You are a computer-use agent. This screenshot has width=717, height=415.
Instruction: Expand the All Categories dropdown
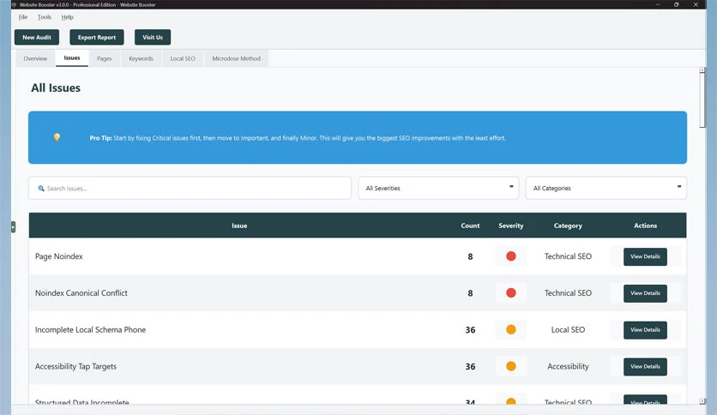(x=606, y=188)
